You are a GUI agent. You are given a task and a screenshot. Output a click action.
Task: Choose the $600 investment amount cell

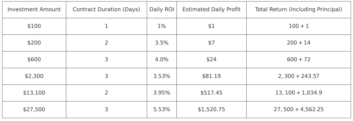[34, 59]
